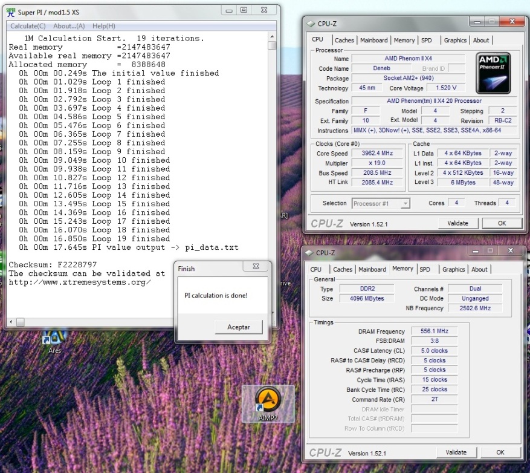The image size is (530, 473).
Task: Switch to SPD tab in lower CPU-Z
Action: pos(425,269)
